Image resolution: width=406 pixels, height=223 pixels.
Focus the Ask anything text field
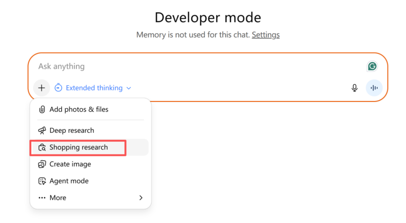coord(196,66)
